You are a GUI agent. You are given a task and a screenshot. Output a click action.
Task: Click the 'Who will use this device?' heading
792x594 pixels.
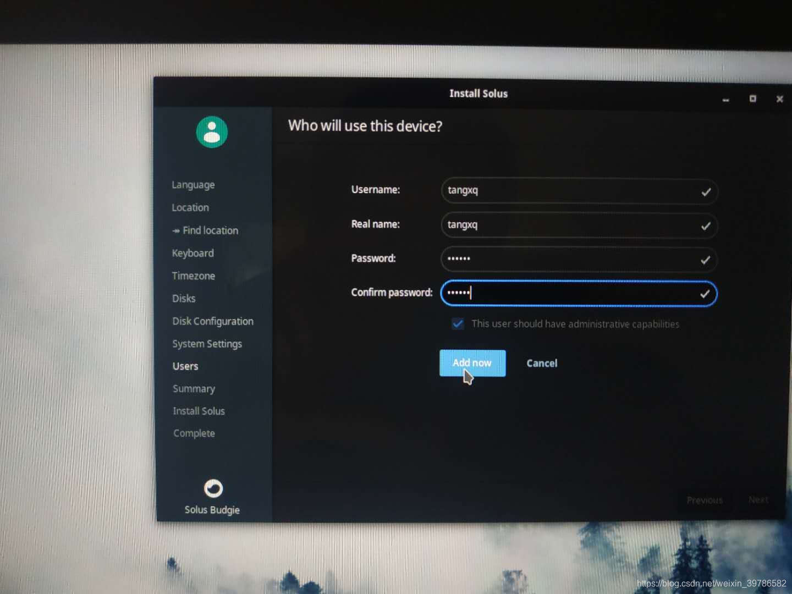point(365,126)
